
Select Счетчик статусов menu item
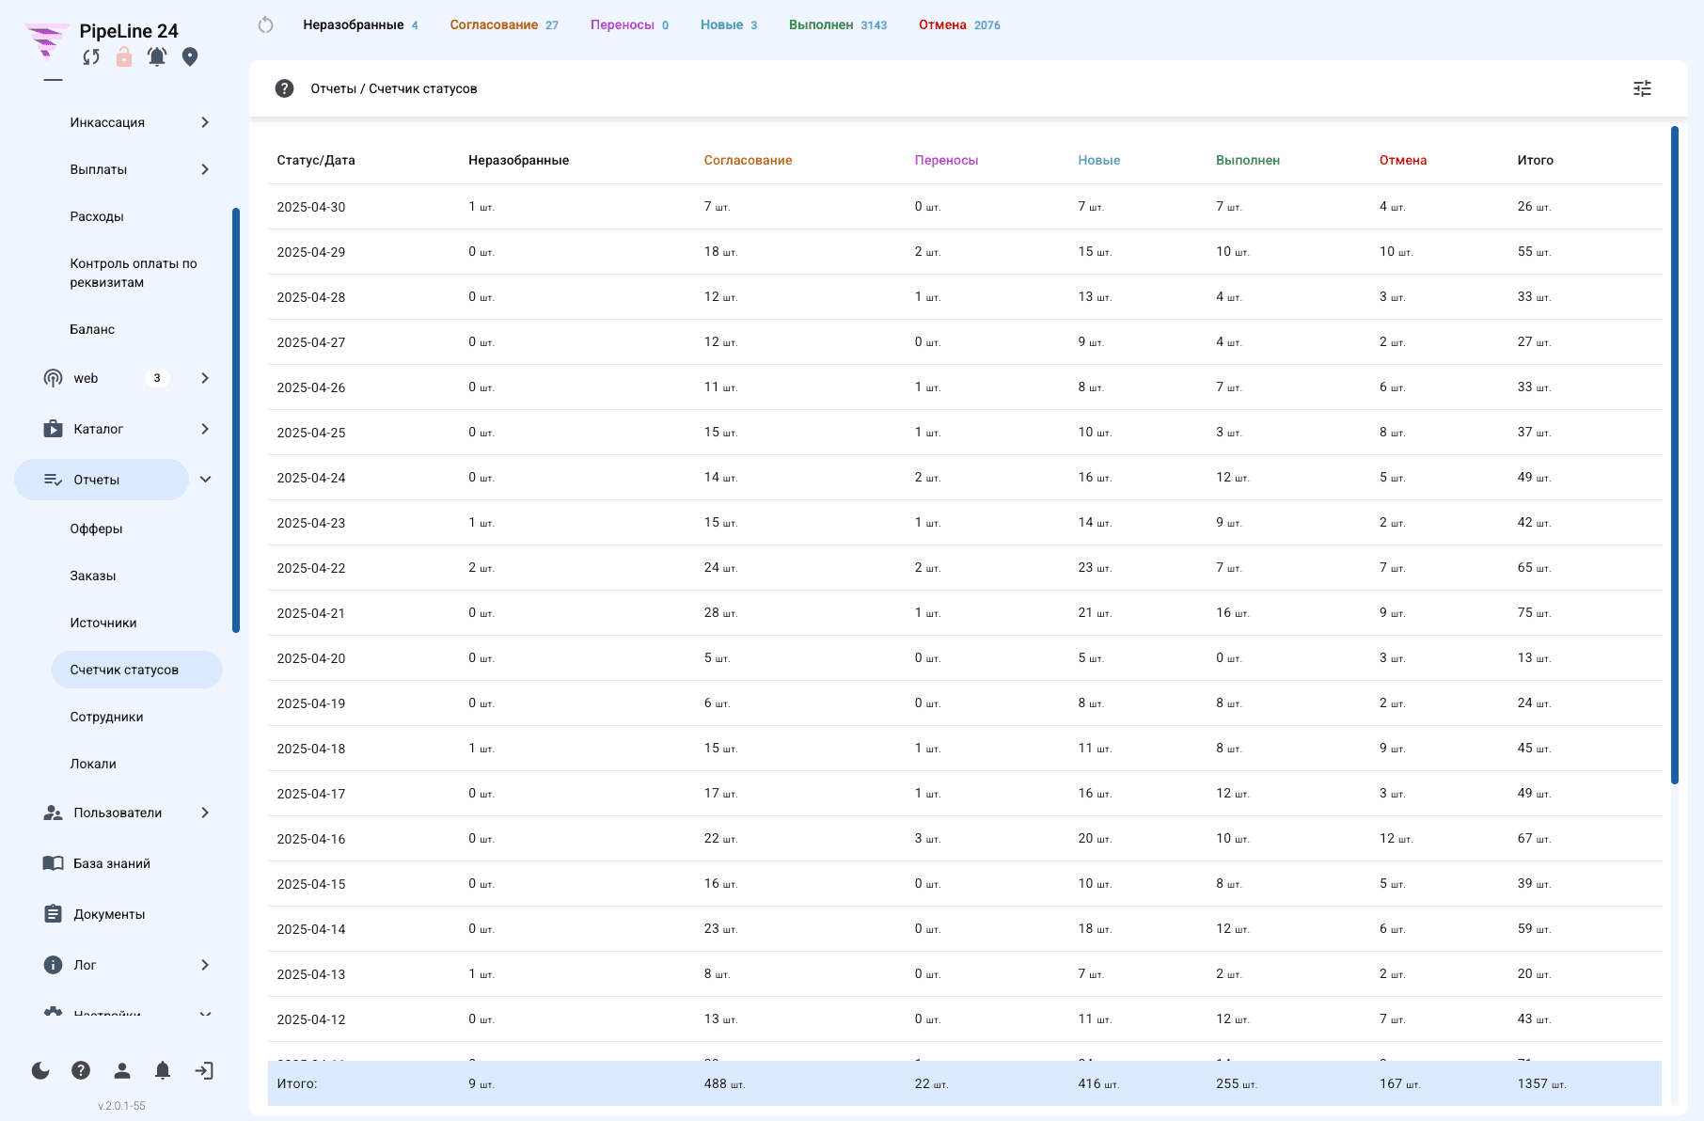pyautogui.click(x=136, y=670)
